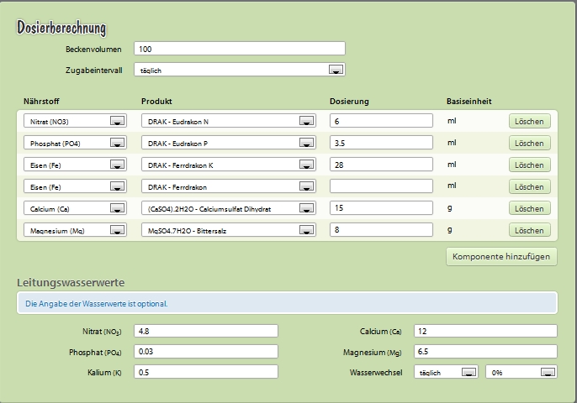The height and width of the screenshot is (403, 577).
Task: Click the Beckenvolumen input field
Action: click(240, 49)
